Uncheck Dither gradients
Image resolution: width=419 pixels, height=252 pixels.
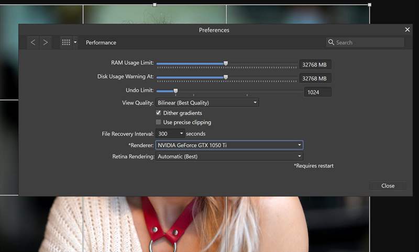click(x=159, y=113)
